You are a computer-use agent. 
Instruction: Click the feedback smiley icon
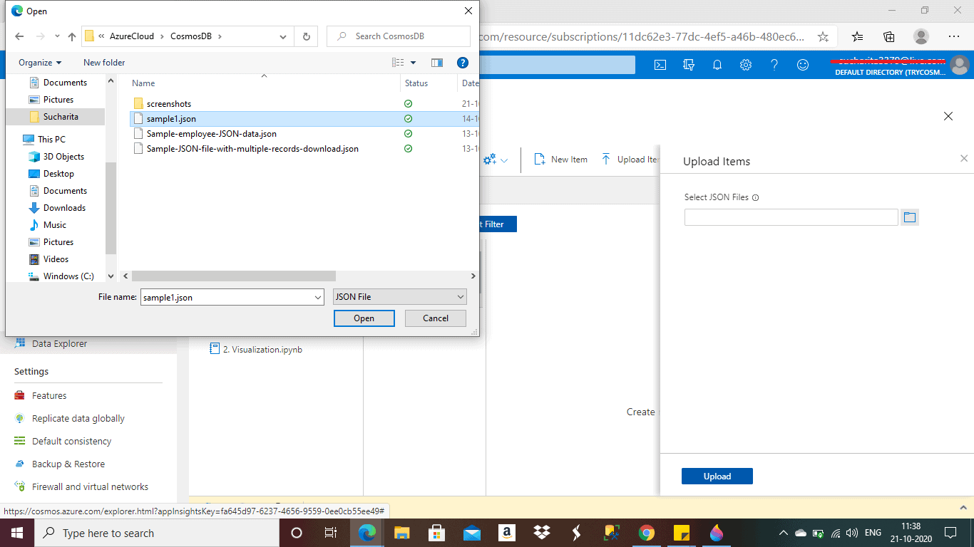[x=803, y=65]
